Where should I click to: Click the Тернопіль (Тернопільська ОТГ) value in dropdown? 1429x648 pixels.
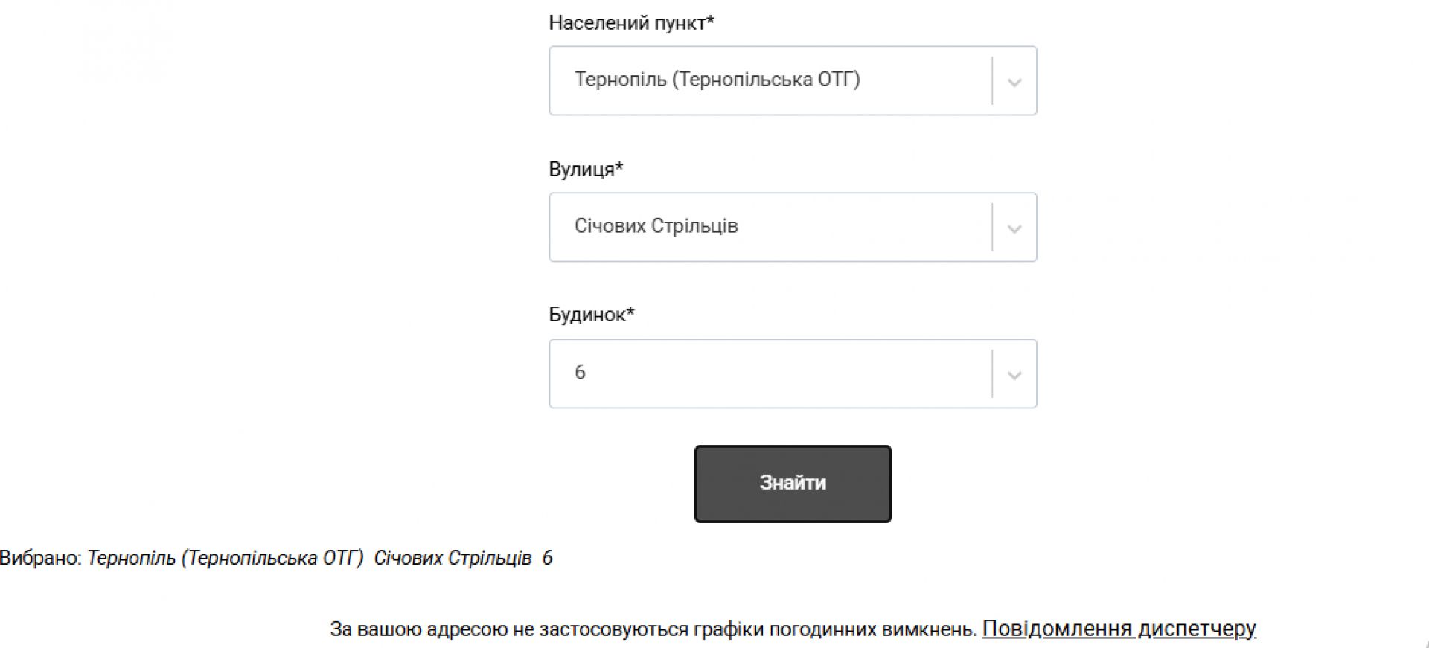(x=717, y=79)
